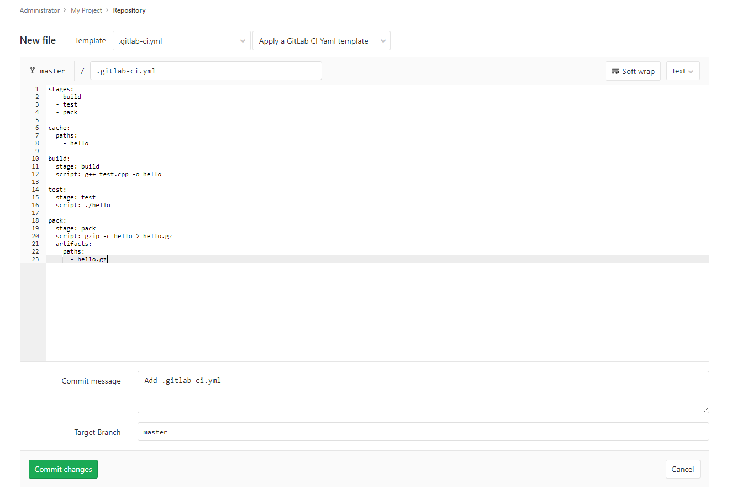This screenshot has width=737, height=499.
Task: Cancel the new file creation
Action: coord(682,469)
